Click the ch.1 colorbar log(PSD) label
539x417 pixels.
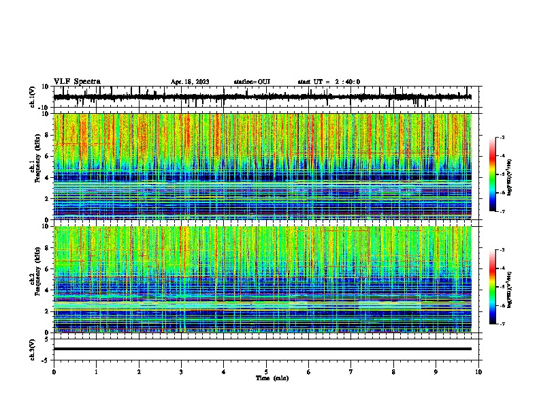[x=510, y=177]
